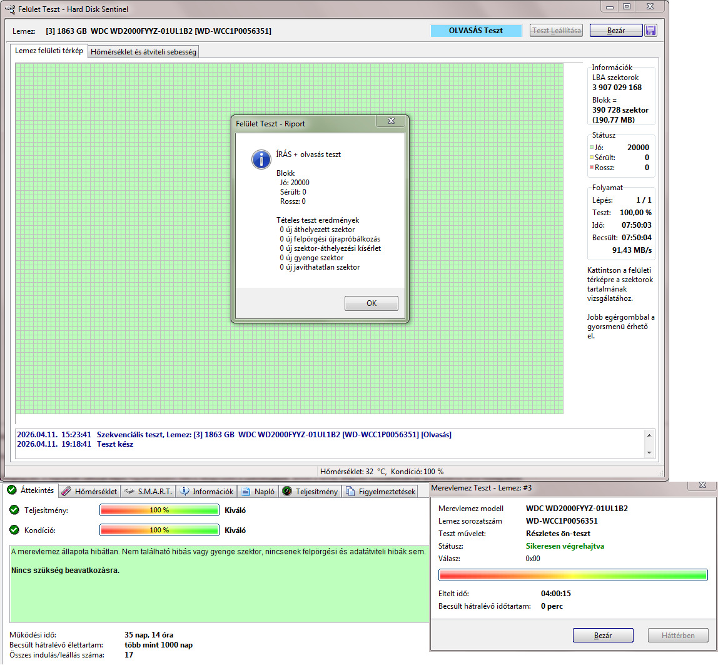
Task: Click the save report floppy disk icon
Action: pos(650,31)
